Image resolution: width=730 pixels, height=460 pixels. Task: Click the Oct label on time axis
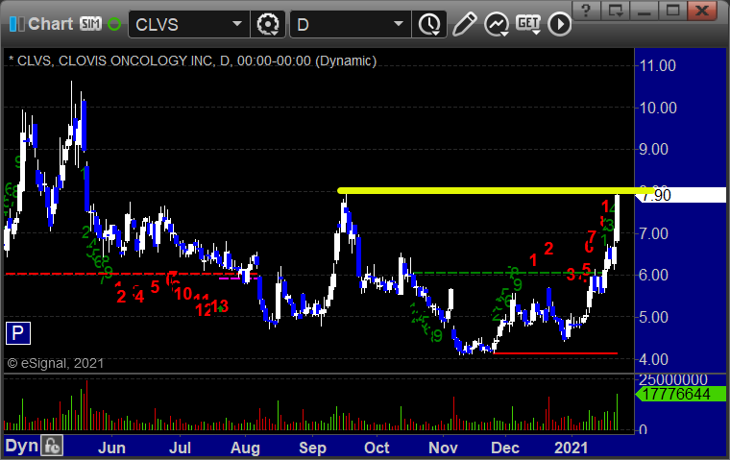377,448
